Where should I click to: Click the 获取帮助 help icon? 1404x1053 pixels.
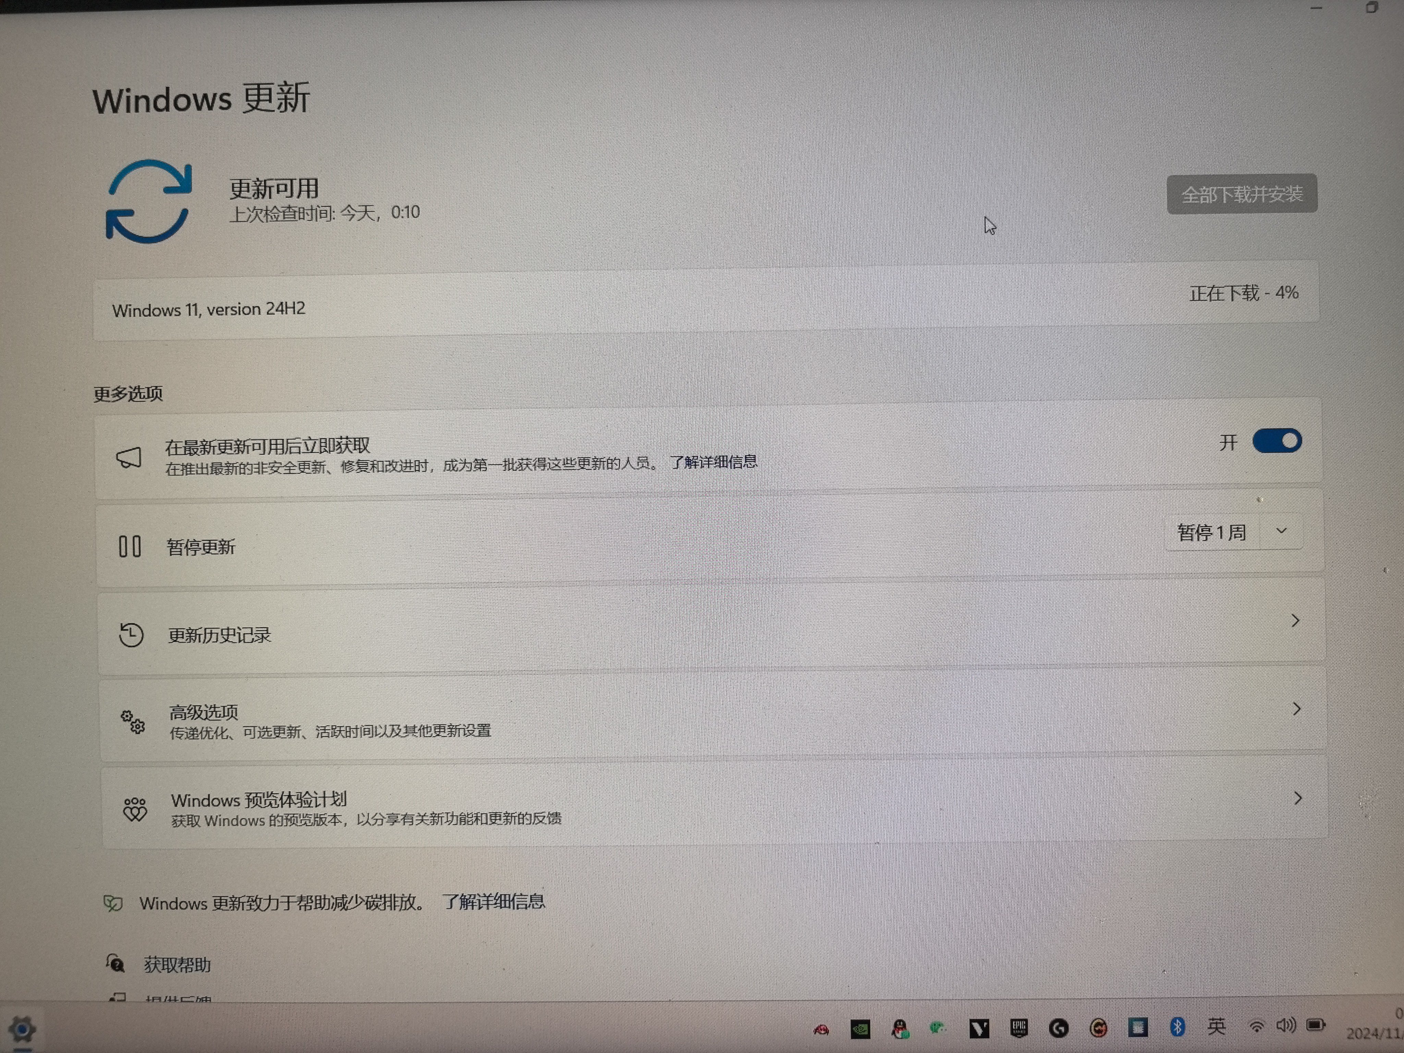(x=115, y=963)
